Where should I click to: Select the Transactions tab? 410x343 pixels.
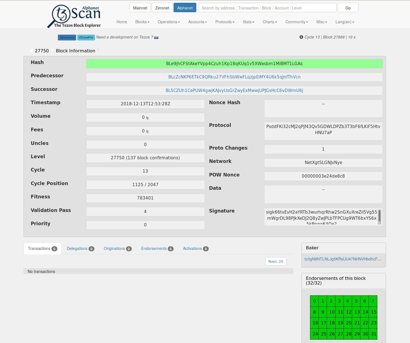pos(42,249)
